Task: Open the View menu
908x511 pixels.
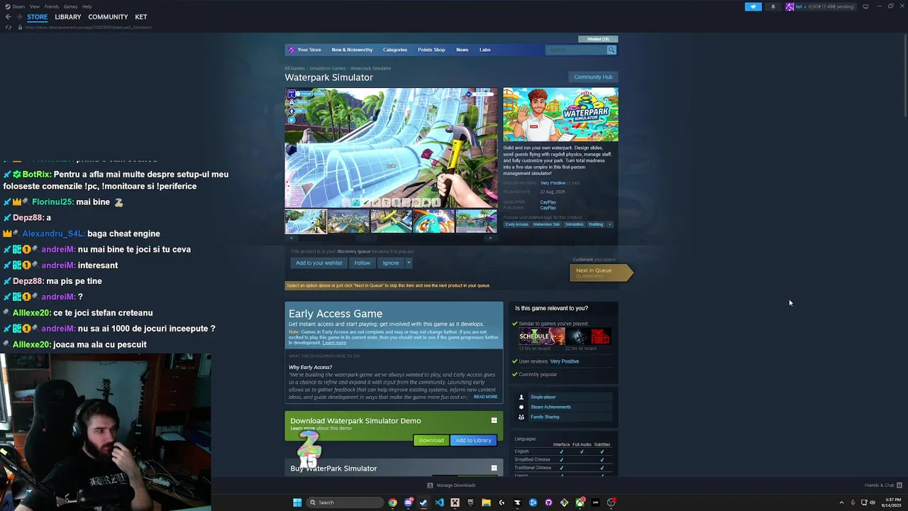Action: pos(34,6)
